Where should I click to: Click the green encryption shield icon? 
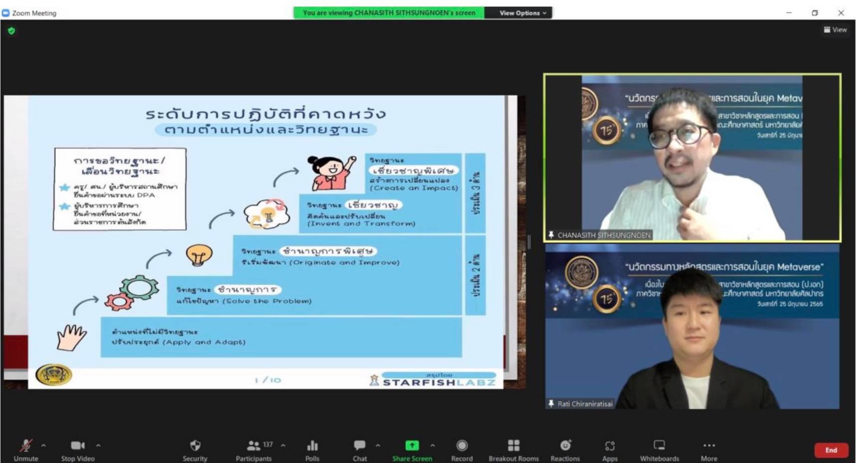coord(11,31)
